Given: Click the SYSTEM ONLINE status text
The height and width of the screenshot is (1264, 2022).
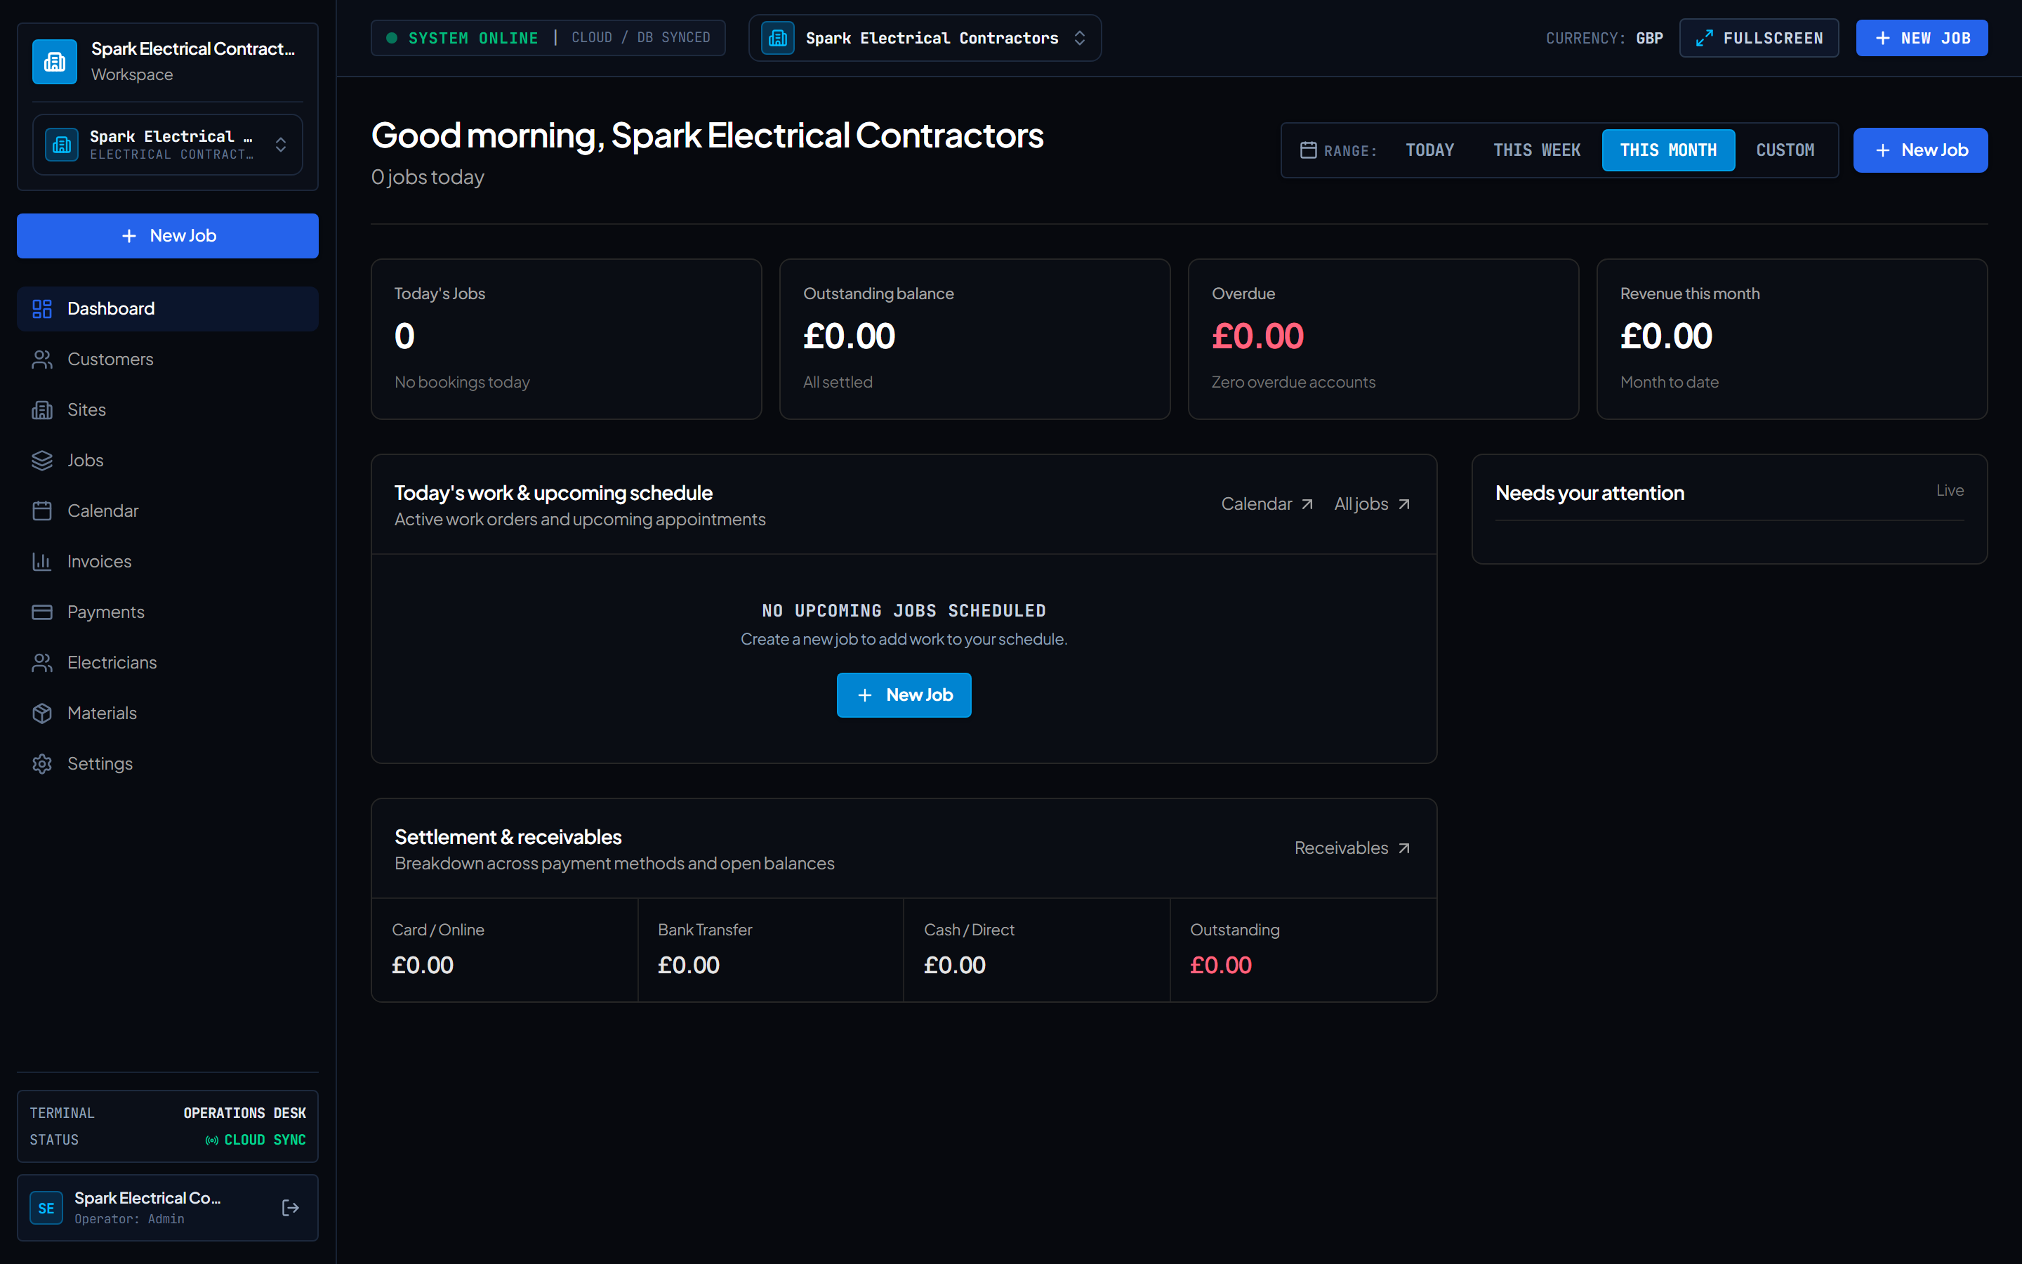Looking at the screenshot, I should pos(473,39).
